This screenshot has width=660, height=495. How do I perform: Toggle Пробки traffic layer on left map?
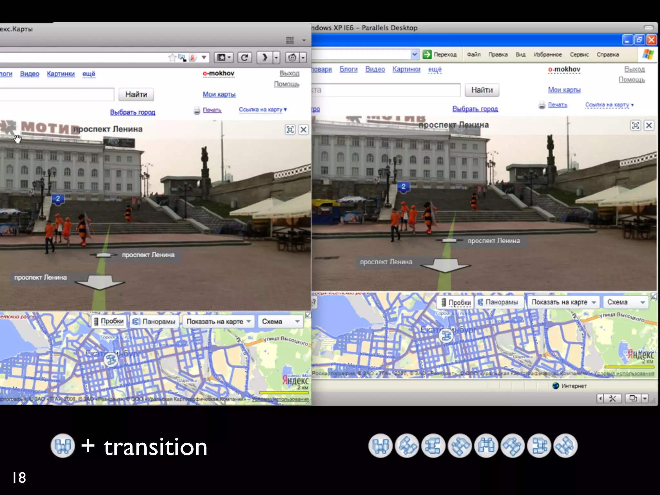[x=109, y=321]
